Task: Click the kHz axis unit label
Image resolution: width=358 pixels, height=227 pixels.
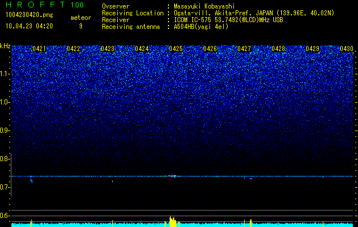Action: tap(5, 46)
